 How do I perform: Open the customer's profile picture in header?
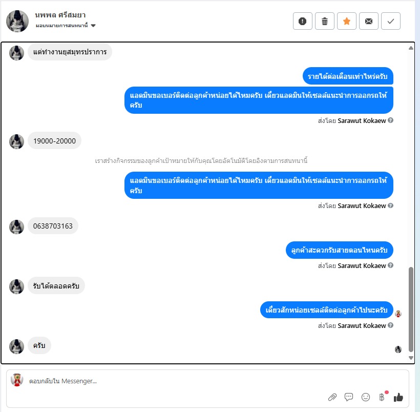[x=17, y=21]
